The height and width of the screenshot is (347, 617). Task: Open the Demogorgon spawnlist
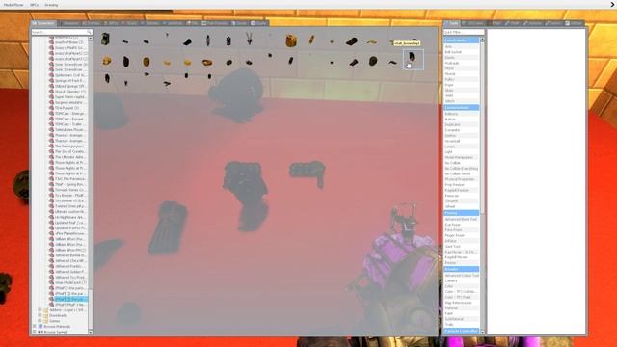[67, 146]
